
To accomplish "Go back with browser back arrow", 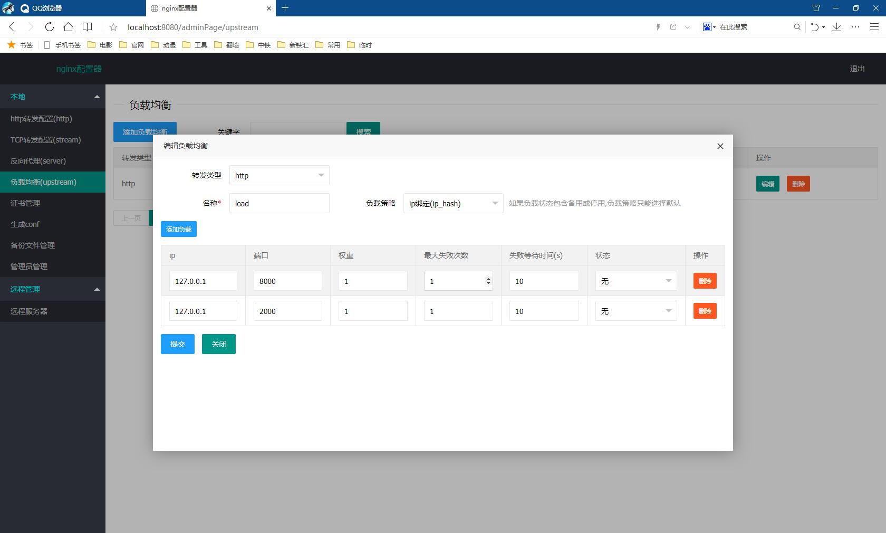I will point(12,27).
